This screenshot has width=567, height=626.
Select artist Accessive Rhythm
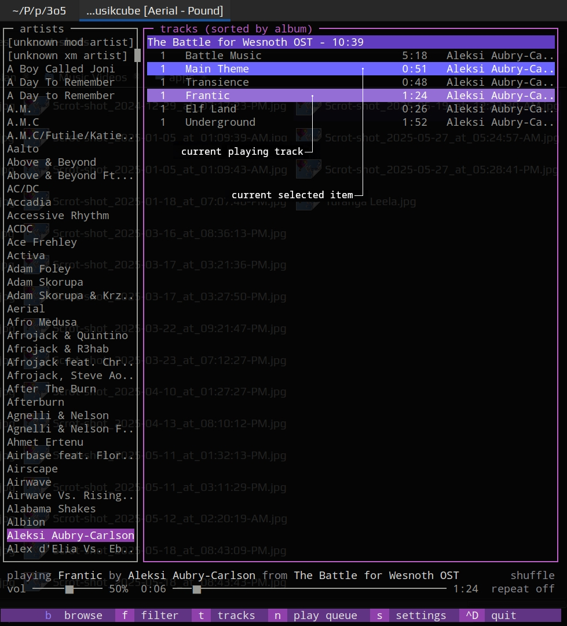click(x=58, y=216)
